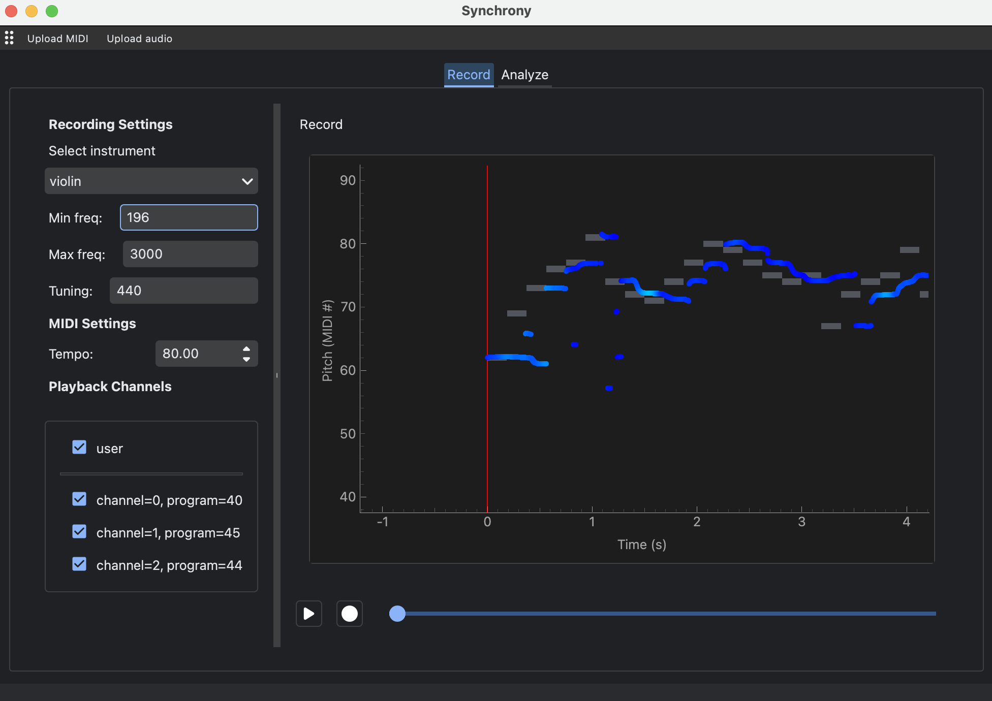Select the Record tab
The height and width of the screenshot is (701, 992).
tap(468, 75)
